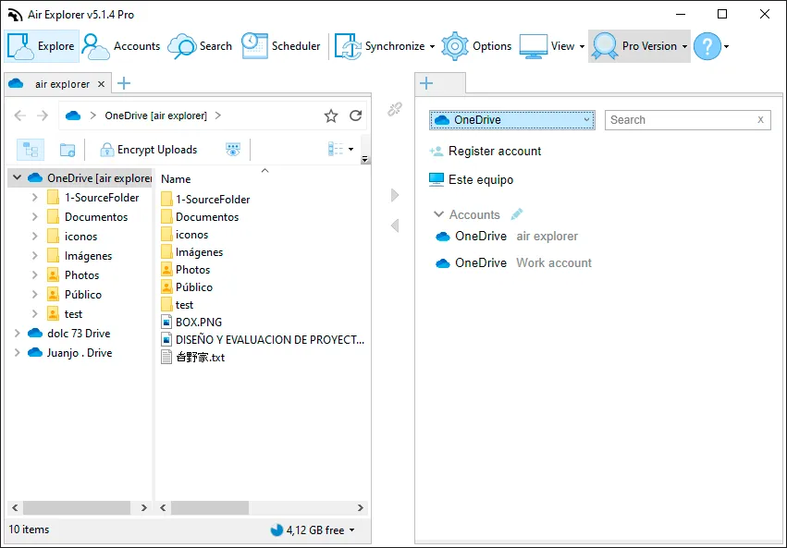Expand Documentos in tree
This screenshot has width=787, height=548.
(x=34, y=216)
